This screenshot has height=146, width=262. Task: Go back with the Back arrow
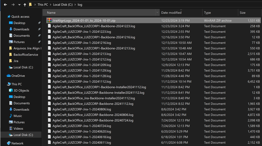coord(5,5)
